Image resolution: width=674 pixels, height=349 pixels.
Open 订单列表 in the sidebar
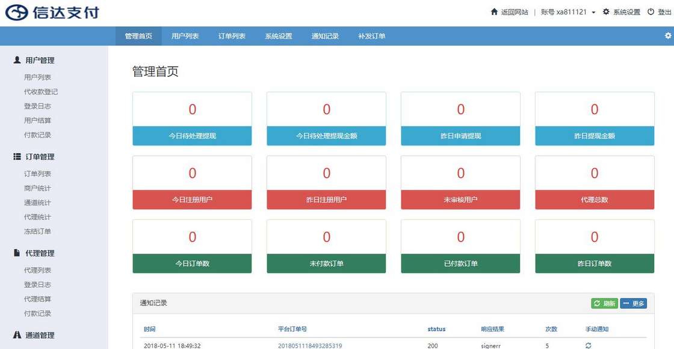click(x=37, y=174)
